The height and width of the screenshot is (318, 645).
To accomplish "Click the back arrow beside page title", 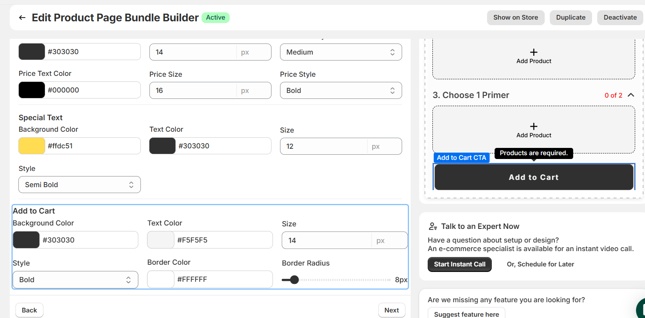I will coord(22,17).
